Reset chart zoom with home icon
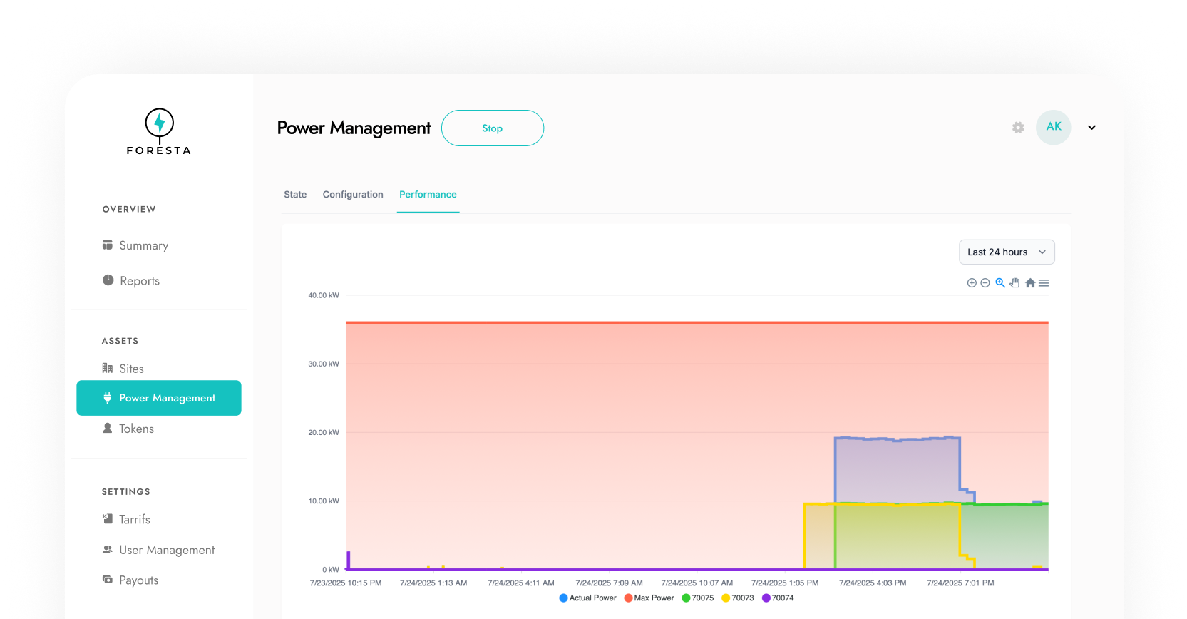Viewport: 1187px width, 619px height. (1030, 283)
